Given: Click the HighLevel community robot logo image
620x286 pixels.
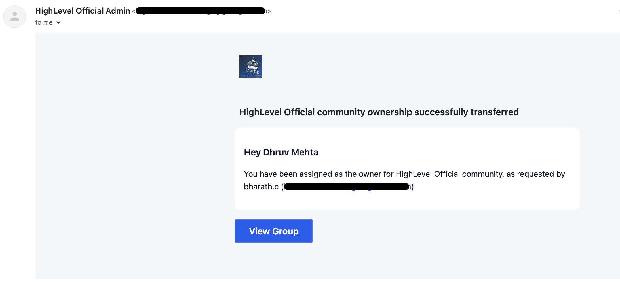Looking at the screenshot, I should tap(251, 67).
